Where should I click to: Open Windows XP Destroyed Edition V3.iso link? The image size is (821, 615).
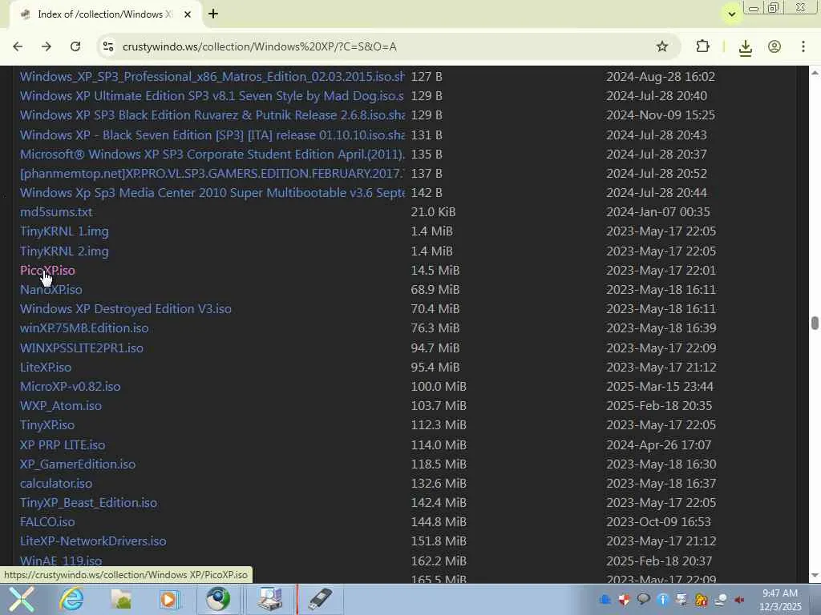(x=126, y=309)
